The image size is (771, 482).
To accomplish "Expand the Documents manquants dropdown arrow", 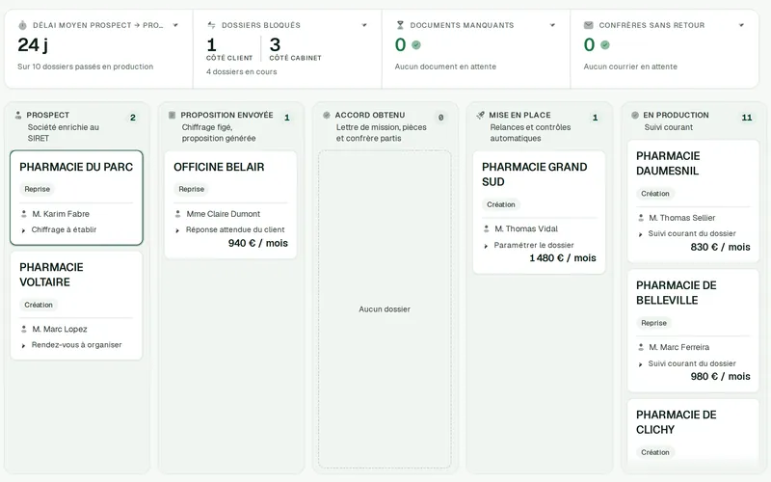I will (x=552, y=25).
